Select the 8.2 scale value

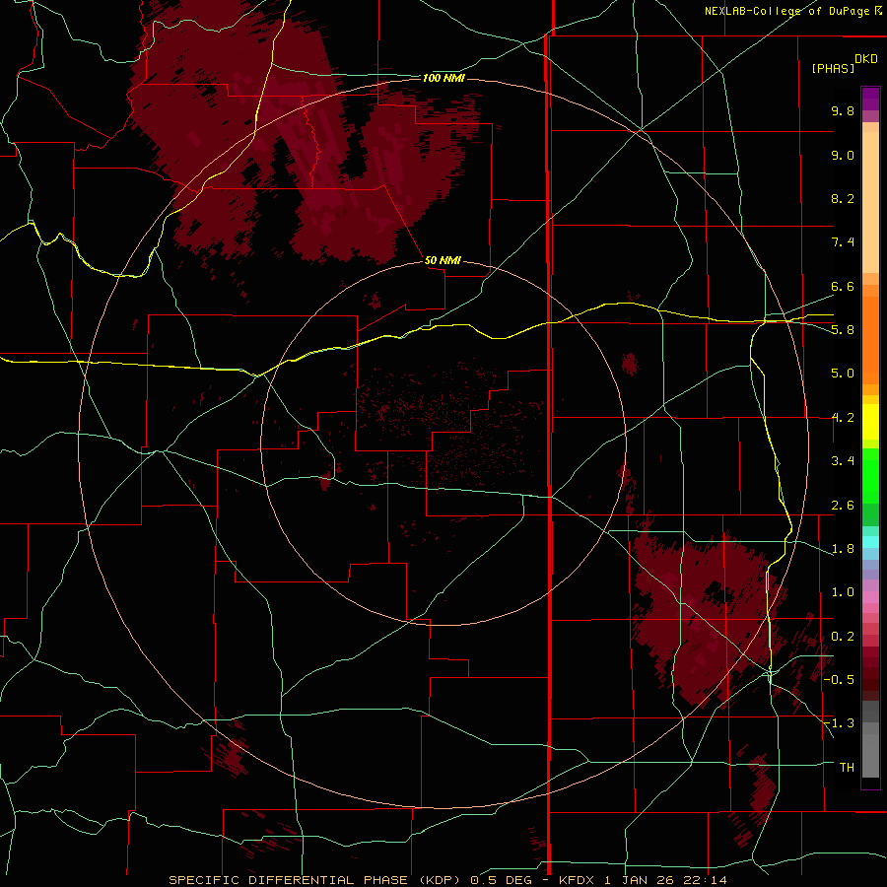pos(843,198)
